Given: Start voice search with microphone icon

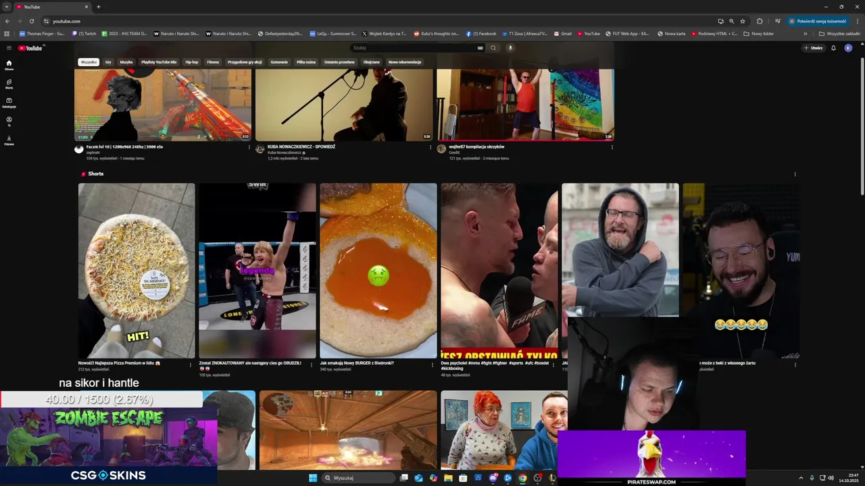Looking at the screenshot, I should [510, 48].
